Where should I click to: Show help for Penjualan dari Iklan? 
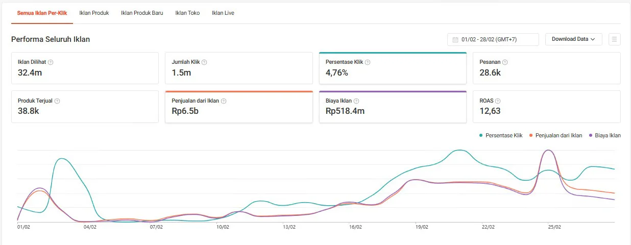(x=224, y=101)
